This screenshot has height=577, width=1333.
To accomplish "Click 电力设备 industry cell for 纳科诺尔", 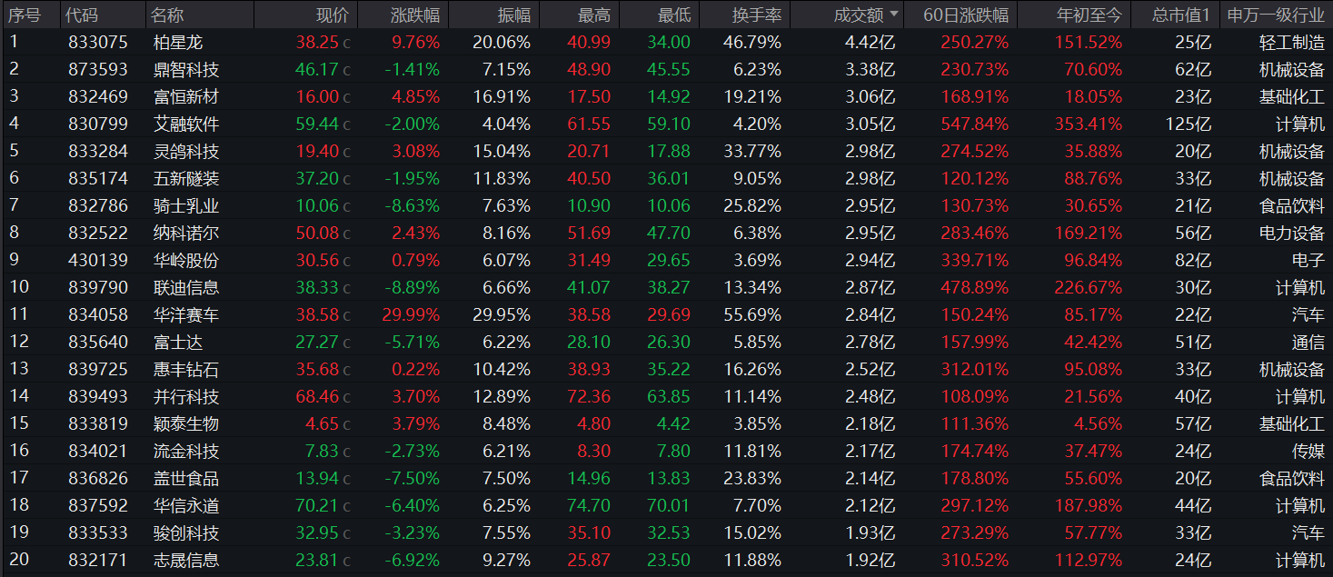I will (1292, 233).
